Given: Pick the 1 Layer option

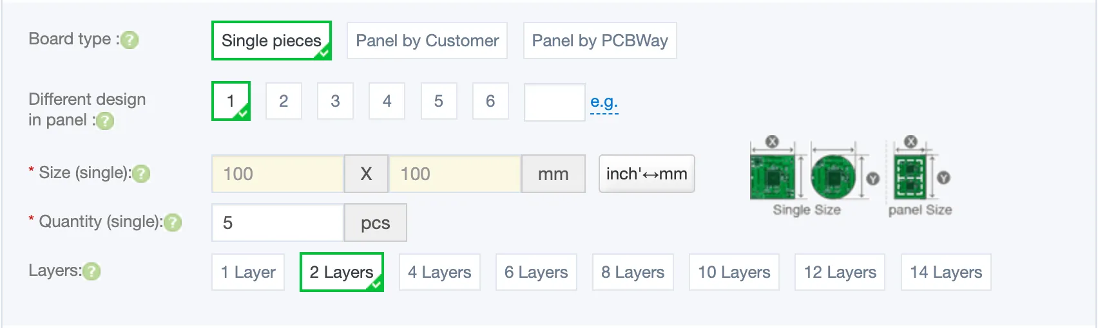Looking at the screenshot, I should coord(248,272).
